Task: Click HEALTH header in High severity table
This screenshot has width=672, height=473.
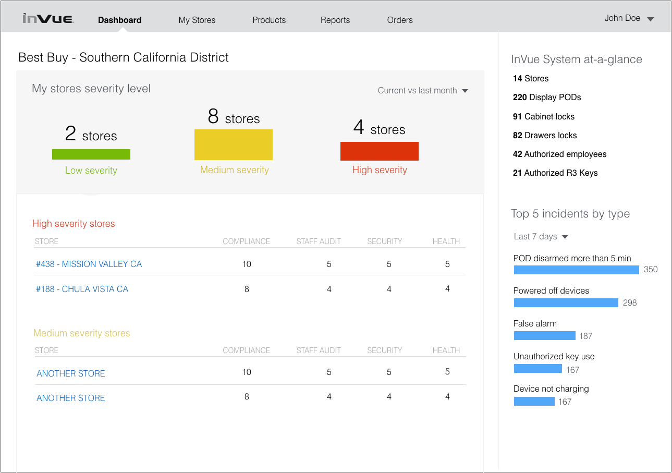Action: pos(446,241)
